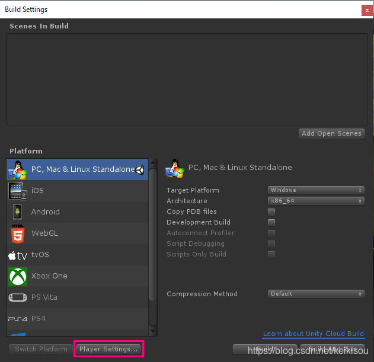Toggle the Scripts Only Build checkbox
The width and height of the screenshot is (374, 362).
(x=271, y=254)
